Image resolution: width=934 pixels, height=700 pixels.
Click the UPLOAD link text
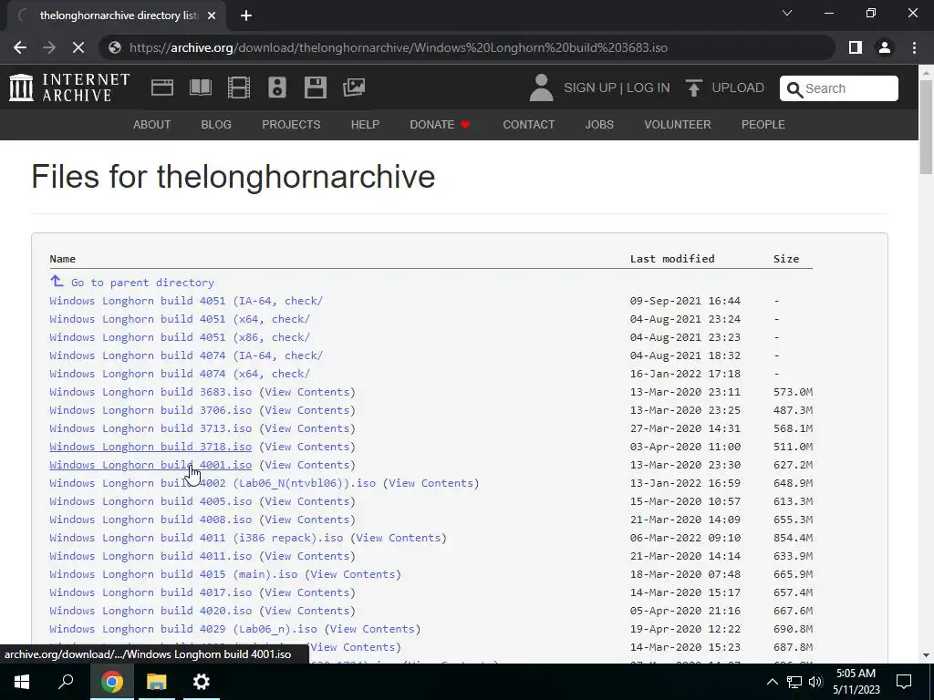[738, 87]
